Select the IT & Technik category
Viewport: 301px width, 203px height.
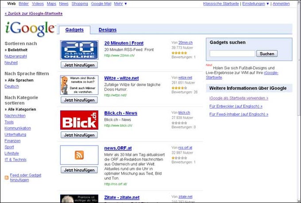pos(15,160)
